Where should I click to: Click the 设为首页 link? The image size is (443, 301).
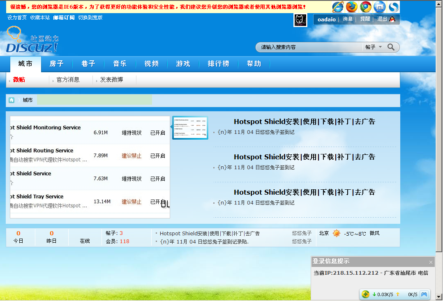tap(17, 18)
